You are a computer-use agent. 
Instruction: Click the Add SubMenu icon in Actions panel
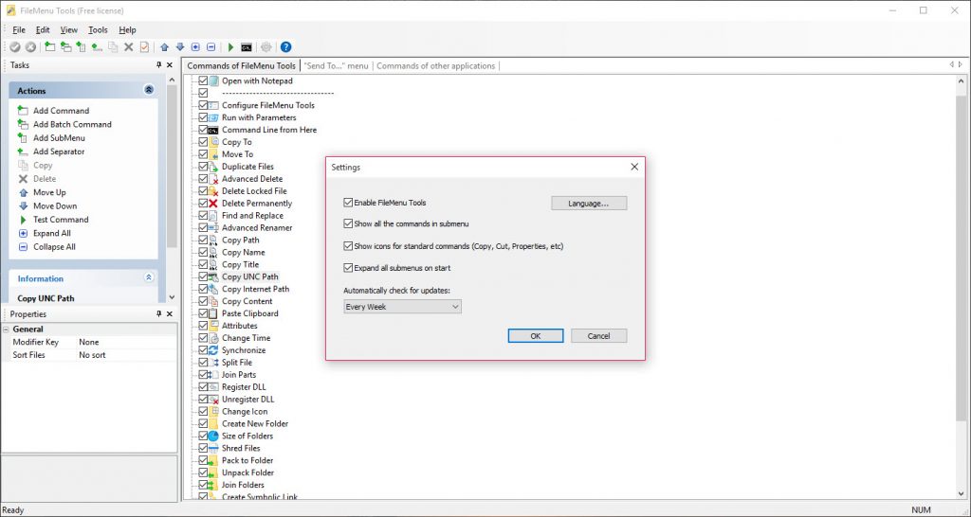23,137
